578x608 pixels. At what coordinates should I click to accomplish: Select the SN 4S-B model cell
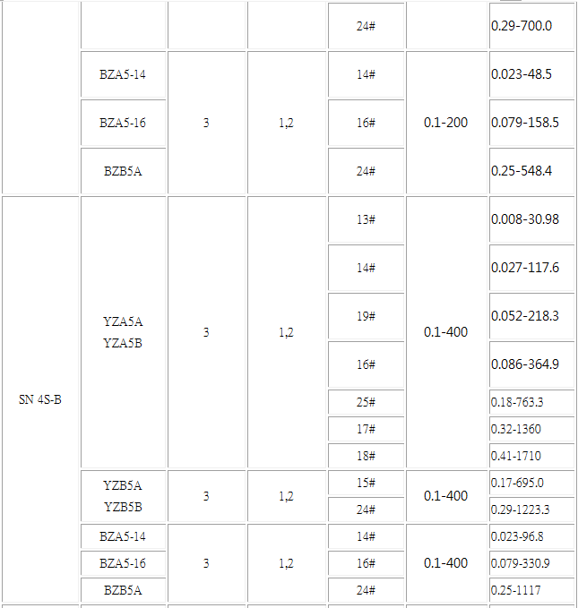pos(40,399)
